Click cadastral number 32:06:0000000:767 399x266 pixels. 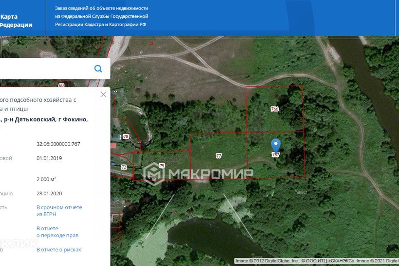tap(58, 144)
